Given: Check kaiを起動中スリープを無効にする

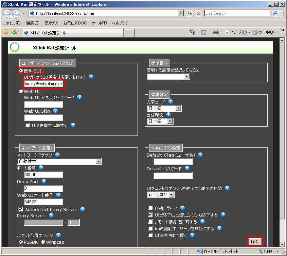Looking at the screenshot, I should coord(150,228).
